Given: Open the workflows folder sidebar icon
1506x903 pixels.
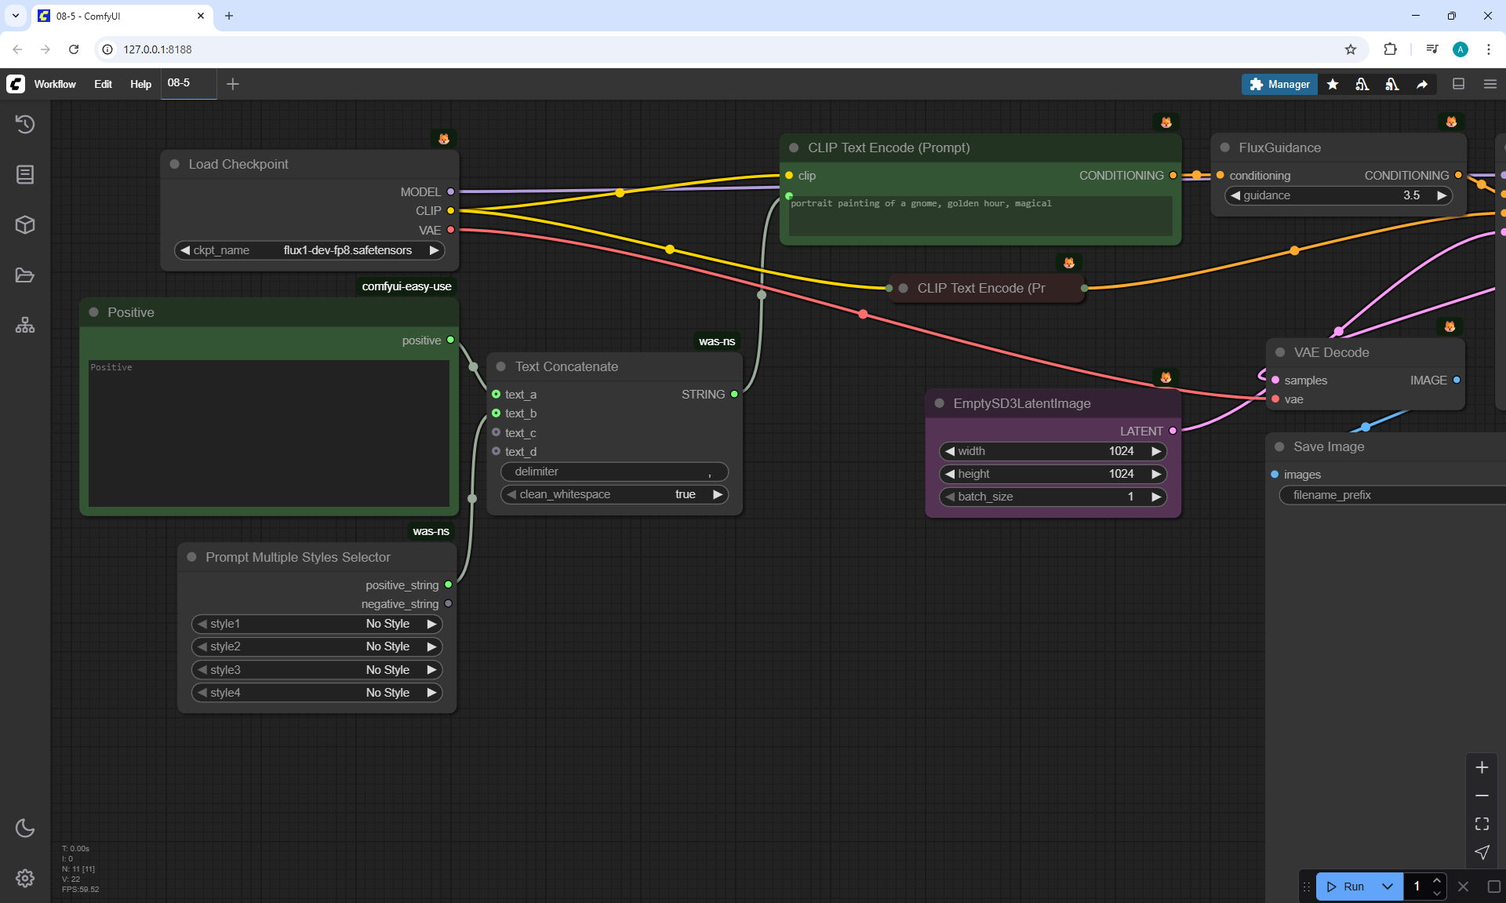Looking at the screenshot, I should (25, 275).
